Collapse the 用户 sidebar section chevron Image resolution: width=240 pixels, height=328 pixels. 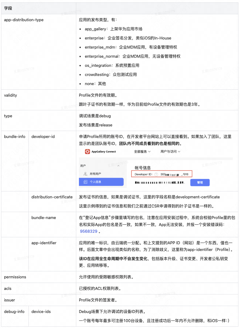click(x=118, y=166)
